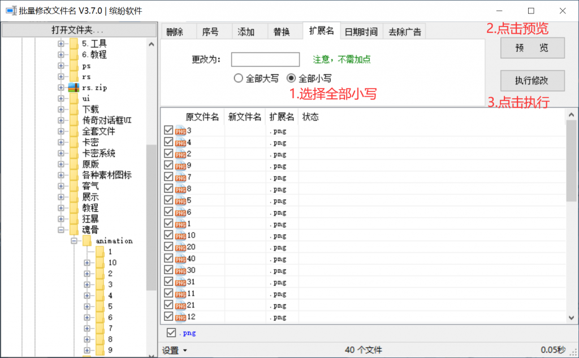This screenshot has width=579, height=358.
Task: Click the folder icon for 传奇对话框UI
Action: [74, 120]
